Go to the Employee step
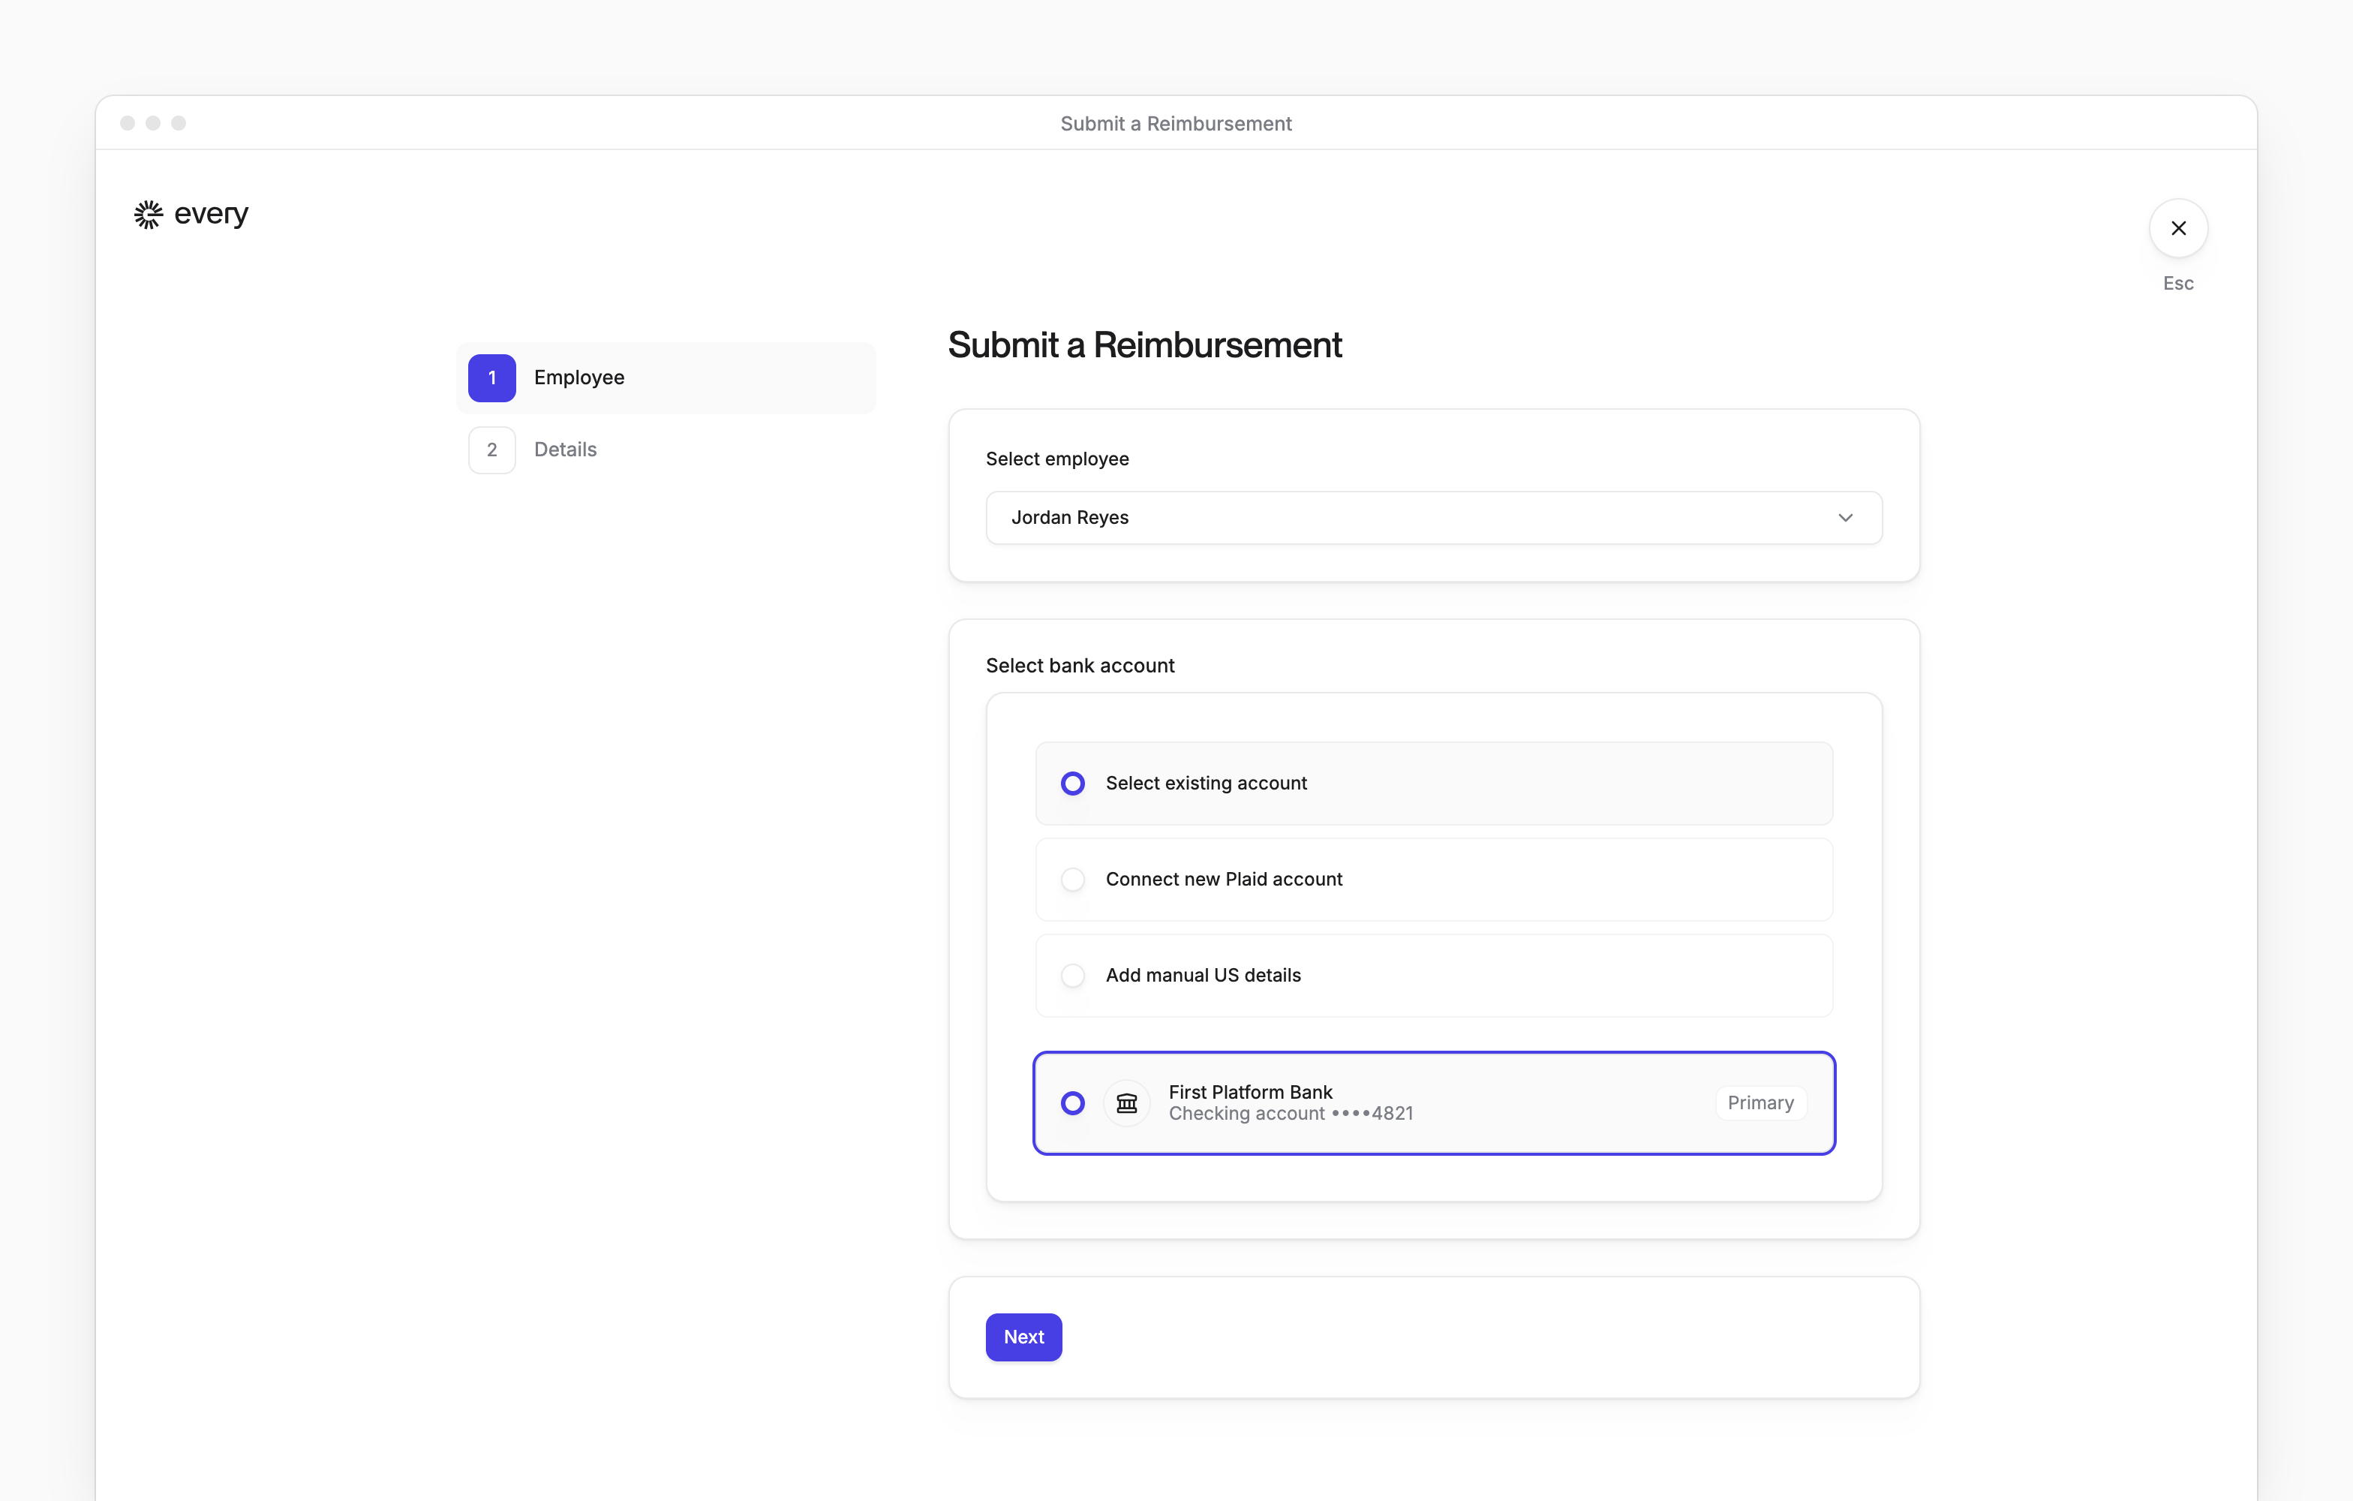Viewport: 2353px width, 1501px height. [666, 378]
